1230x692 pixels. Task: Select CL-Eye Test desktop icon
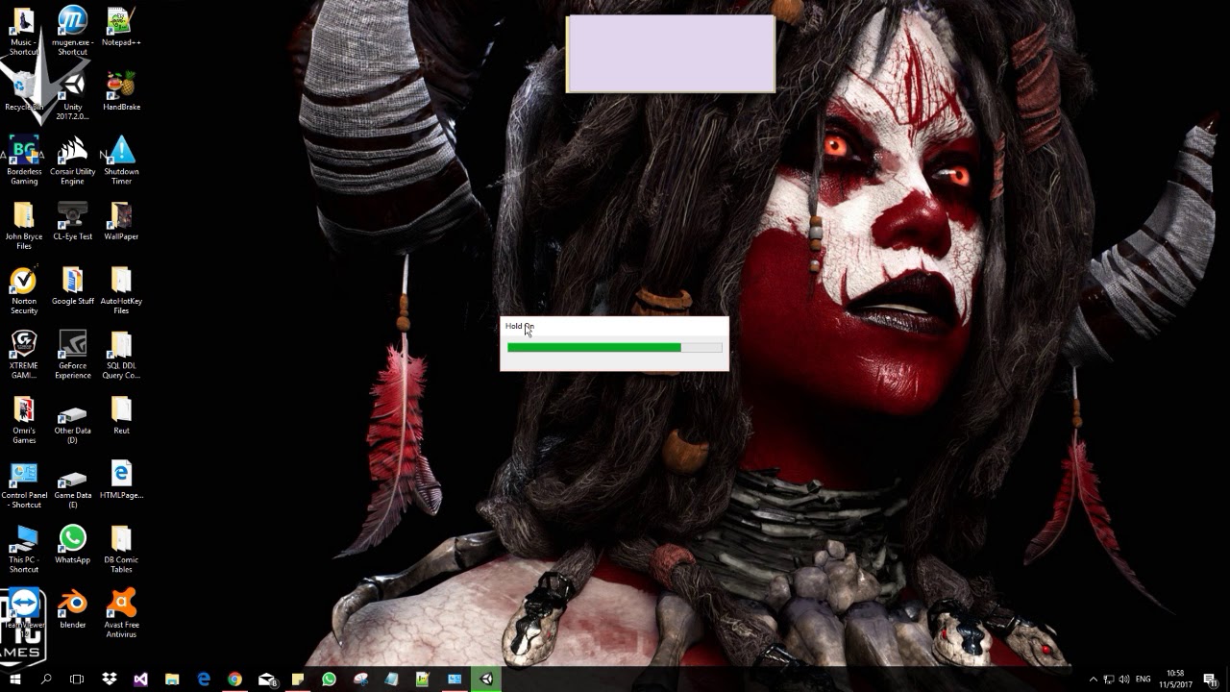[72, 221]
